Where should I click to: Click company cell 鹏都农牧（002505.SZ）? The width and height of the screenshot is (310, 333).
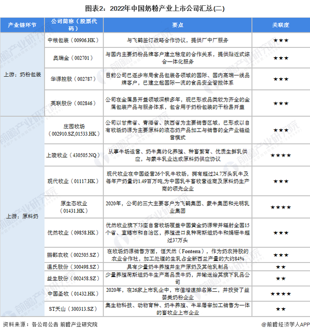point(74,255)
